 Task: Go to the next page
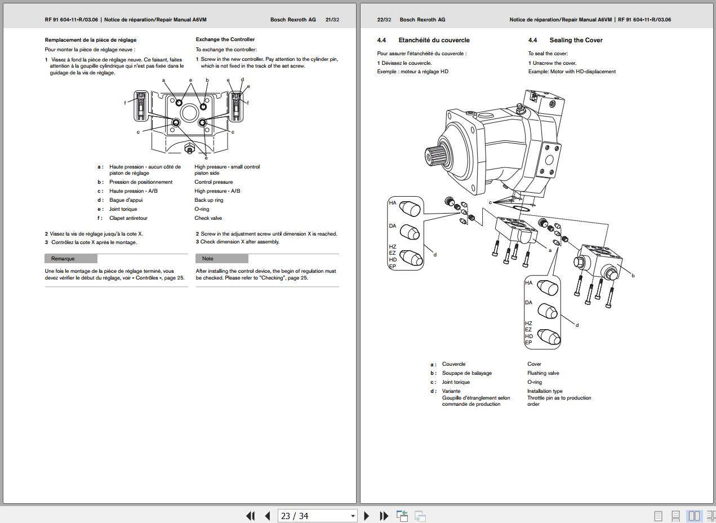(x=367, y=516)
